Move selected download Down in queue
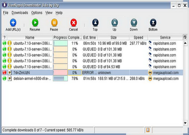The width and height of the screenshot is (189, 135). (134, 23)
